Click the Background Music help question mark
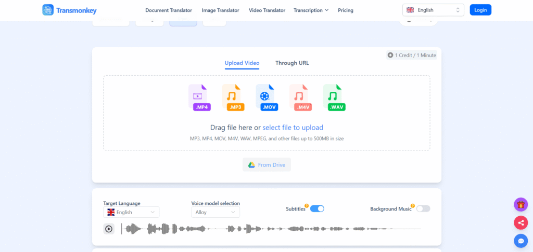 [x=413, y=206]
